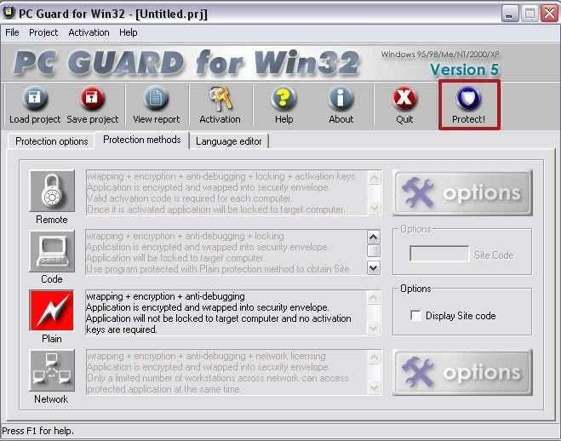Click the Activation keys icon in toolbar
The height and width of the screenshot is (441, 561).
click(x=220, y=99)
